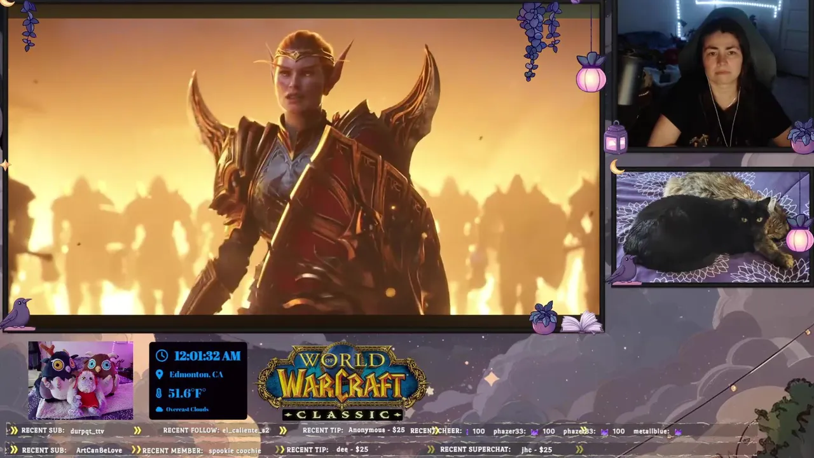This screenshot has height=458, width=814.
Task: Click the recent subscriber name durpqt_ttv
Action: pyautogui.click(x=87, y=431)
